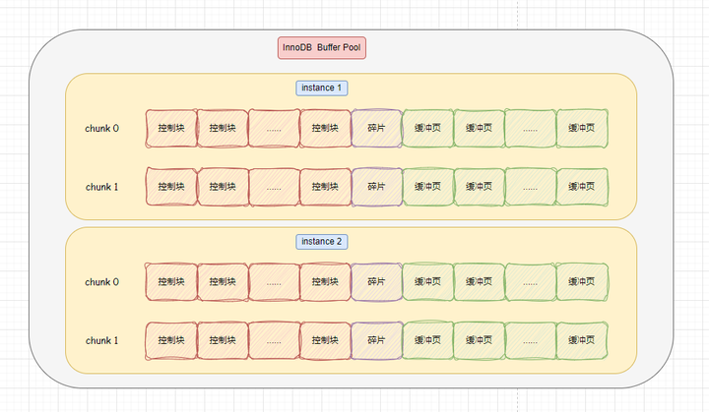This screenshot has width=709, height=412.
Task: Select green ellipsis box in instance 1 chunk 1
Action: click(x=531, y=187)
